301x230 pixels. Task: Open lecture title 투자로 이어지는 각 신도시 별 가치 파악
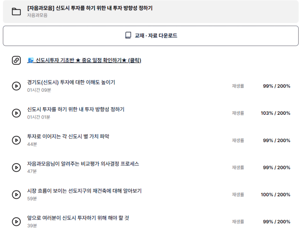tap(68, 136)
